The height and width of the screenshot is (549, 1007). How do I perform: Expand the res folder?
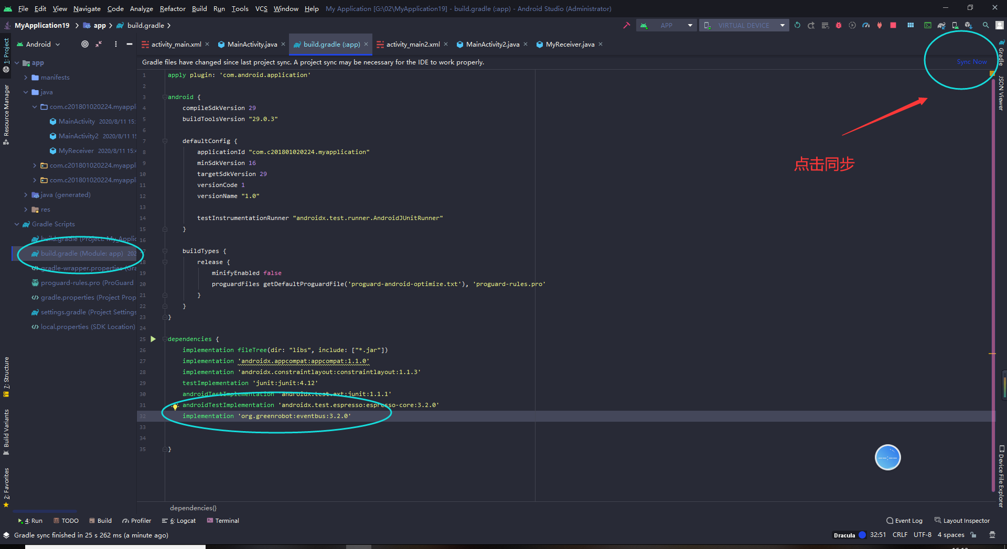[x=26, y=210]
